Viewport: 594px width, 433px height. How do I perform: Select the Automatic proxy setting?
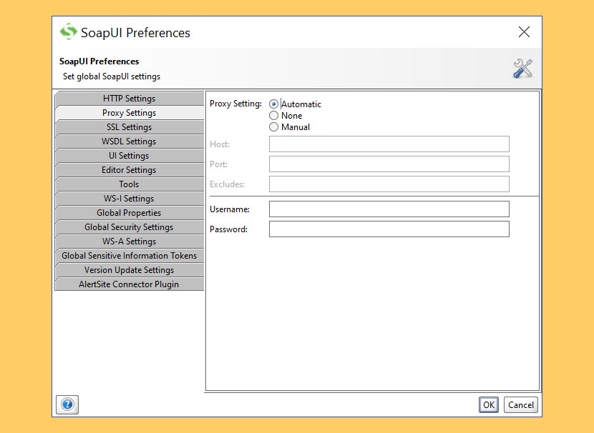click(x=273, y=104)
